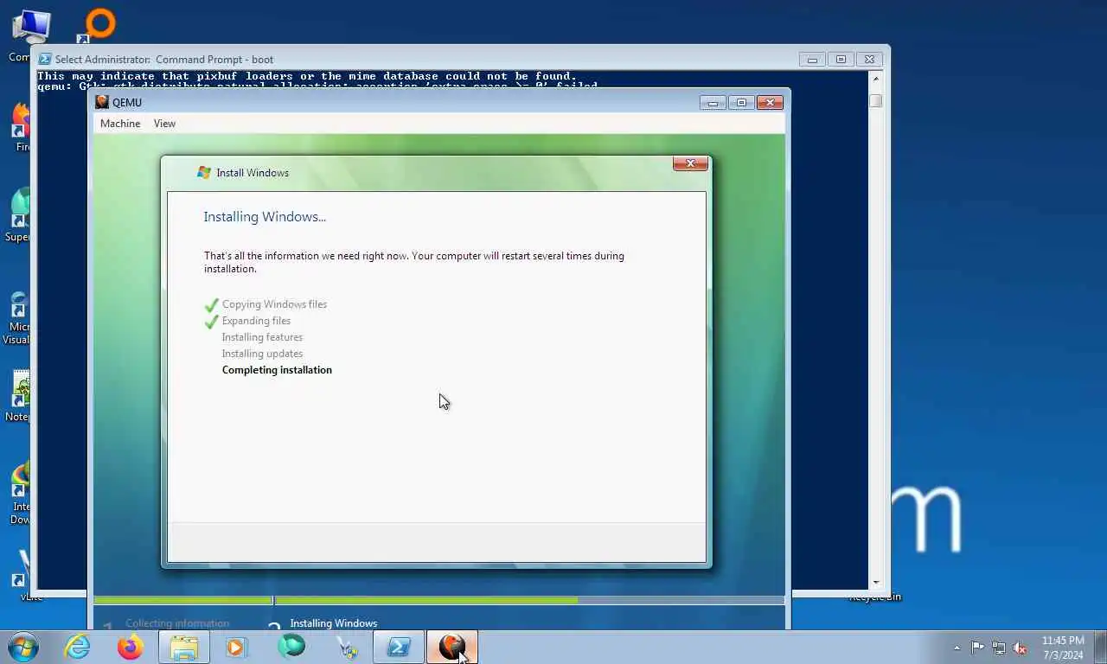Click the green setup progress bar
This screenshot has width=1107, height=664.
[x=438, y=600]
